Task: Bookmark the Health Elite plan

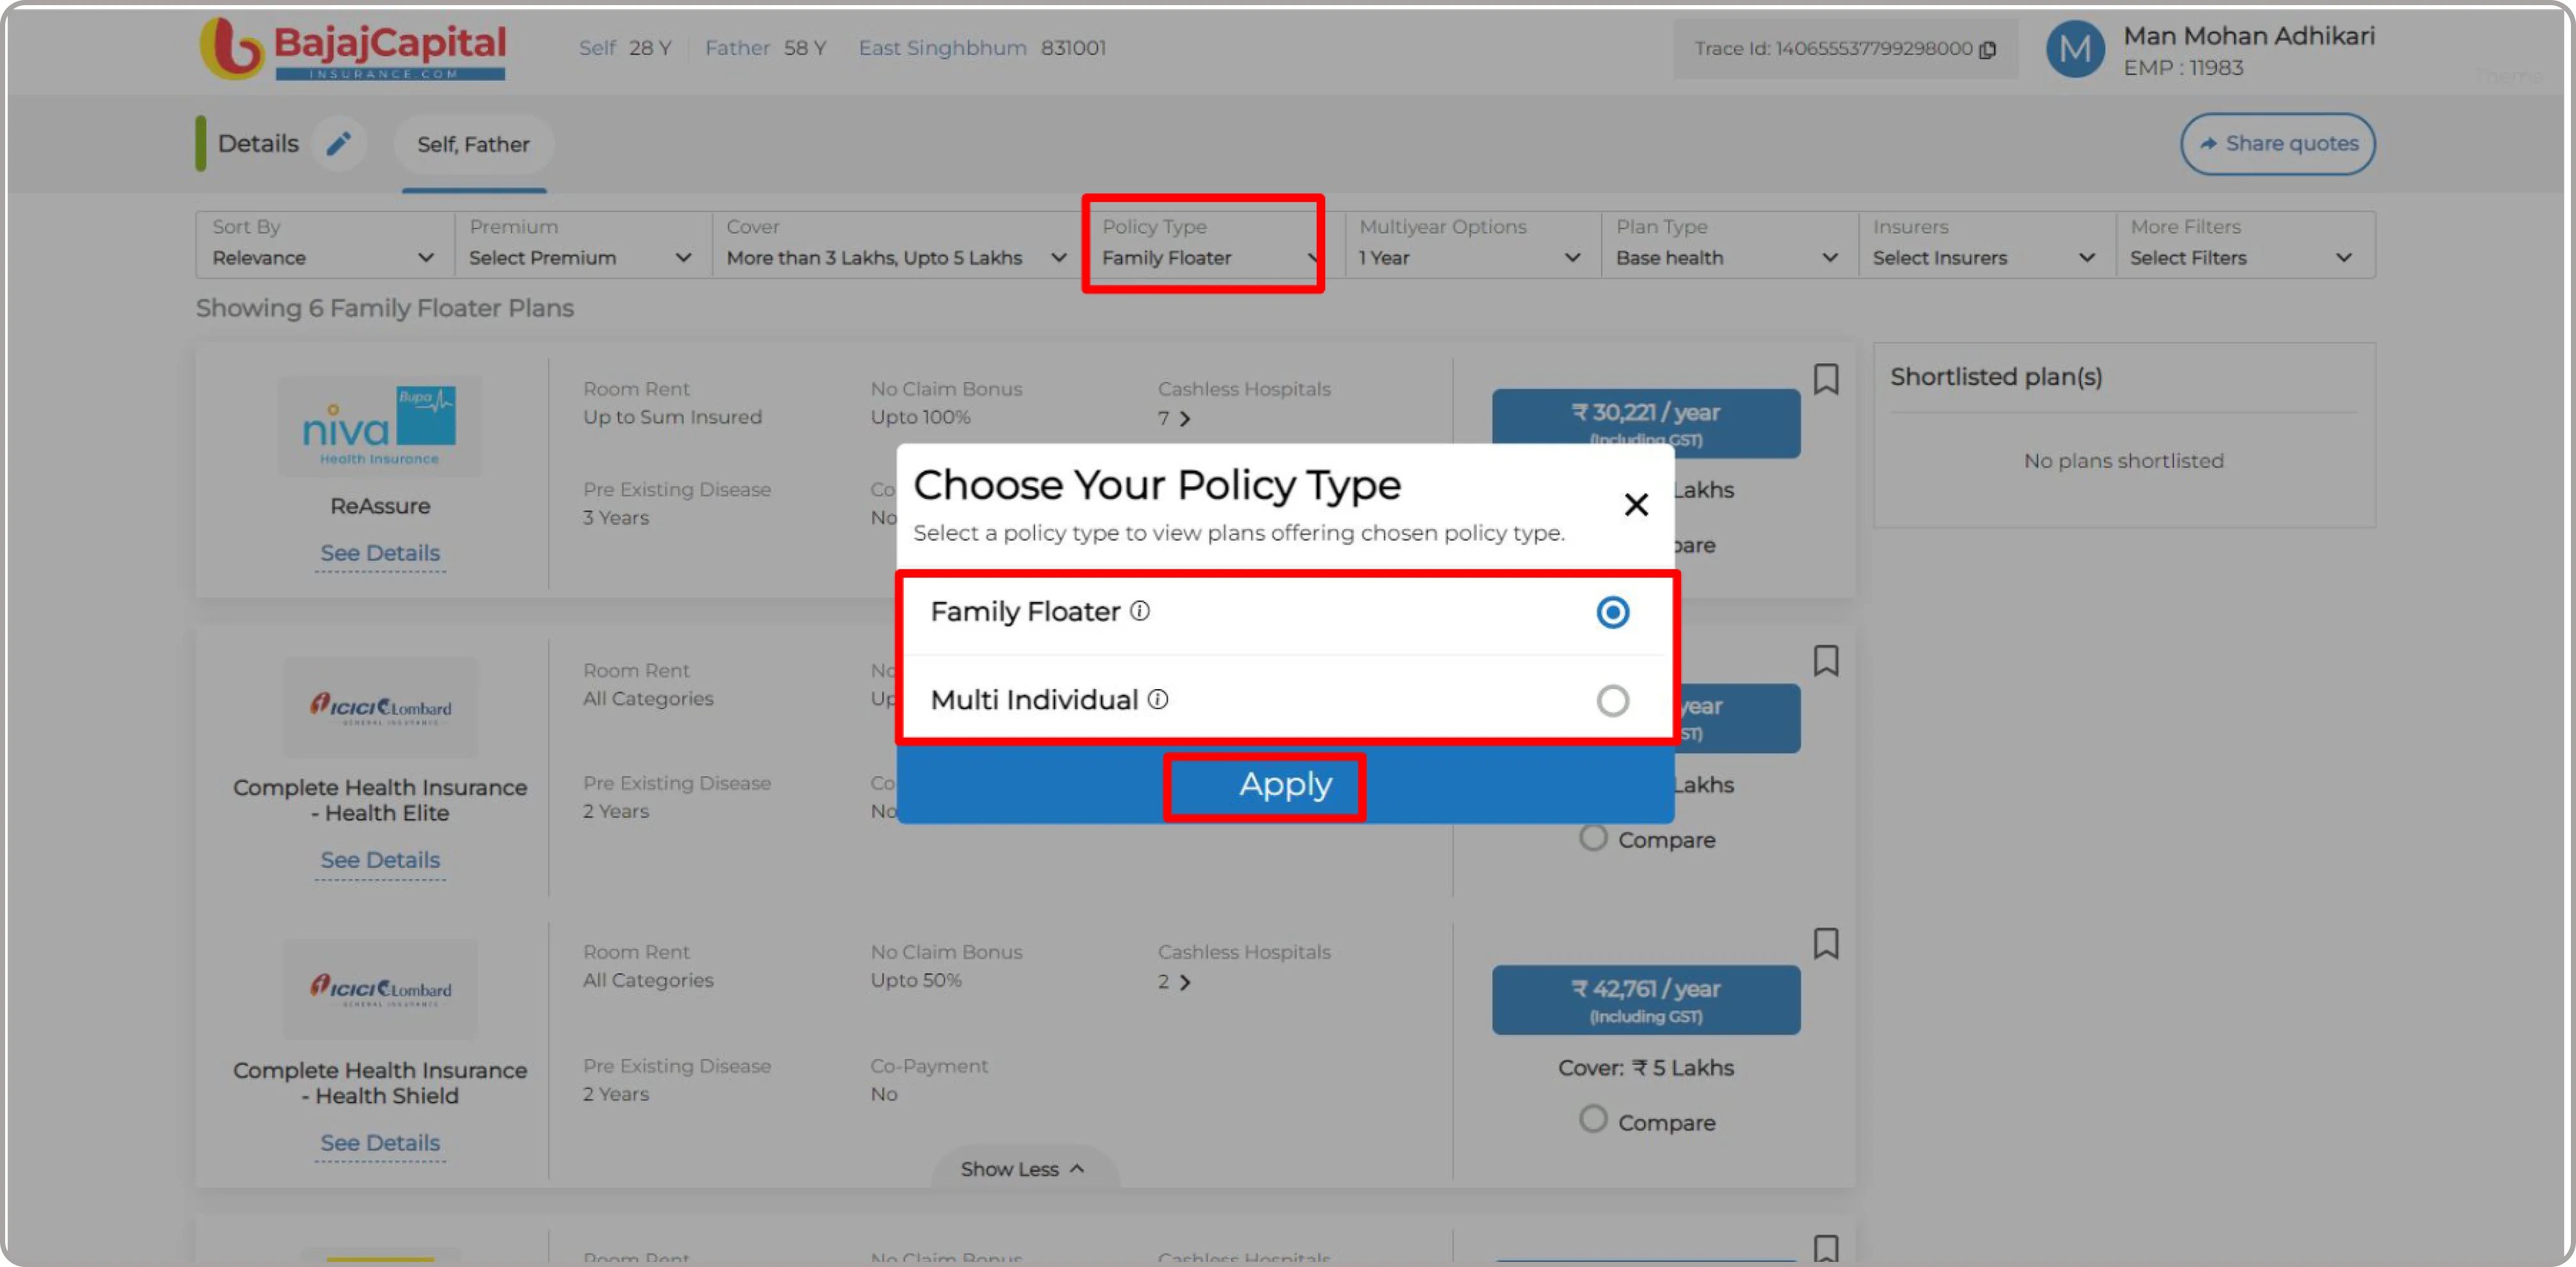Action: click(x=1826, y=660)
